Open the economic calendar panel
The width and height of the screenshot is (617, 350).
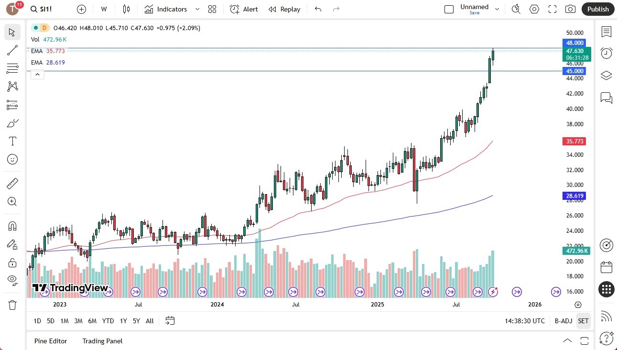pos(606,267)
